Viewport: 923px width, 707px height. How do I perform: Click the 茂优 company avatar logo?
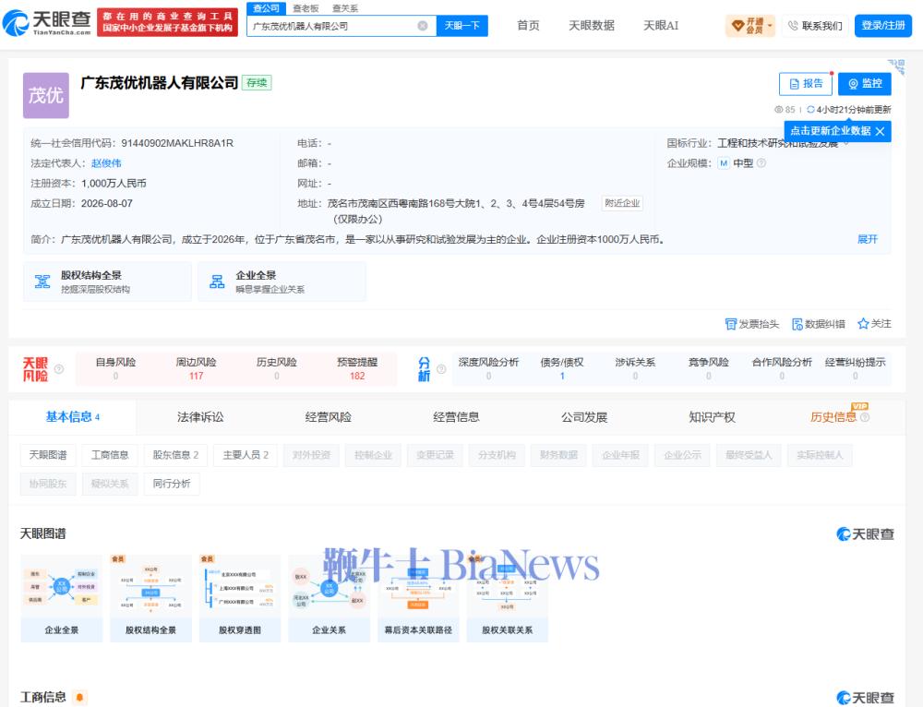pos(46,95)
